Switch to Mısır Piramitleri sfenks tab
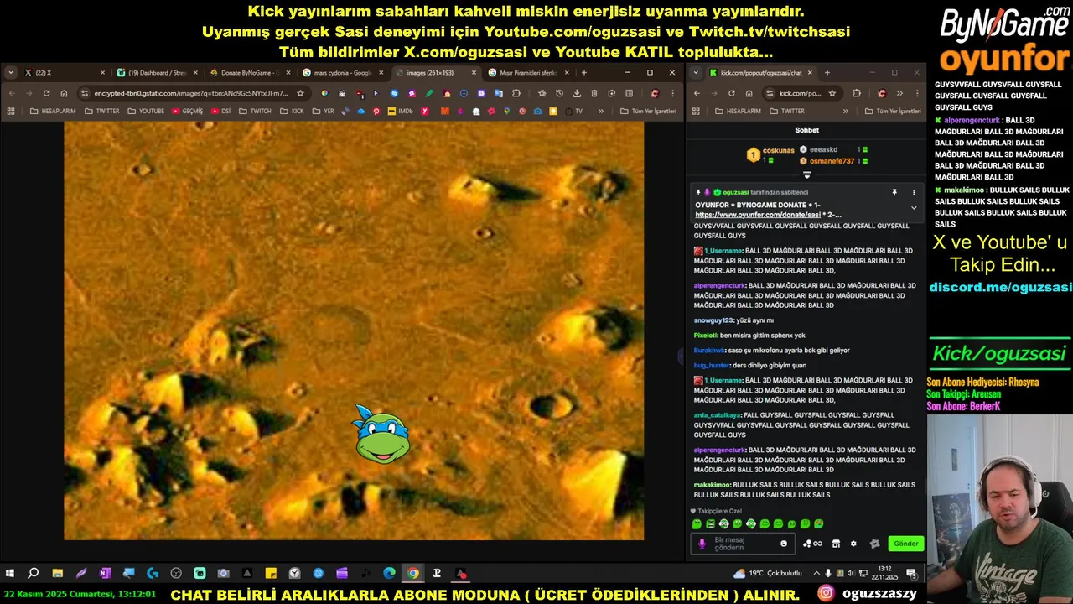Screen dimensions: 1073x604 (x=526, y=73)
